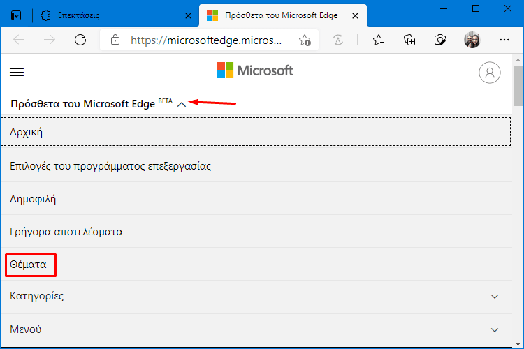Add this page to favorites star
Image resolution: width=524 pixels, height=349 pixels.
click(305, 40)
